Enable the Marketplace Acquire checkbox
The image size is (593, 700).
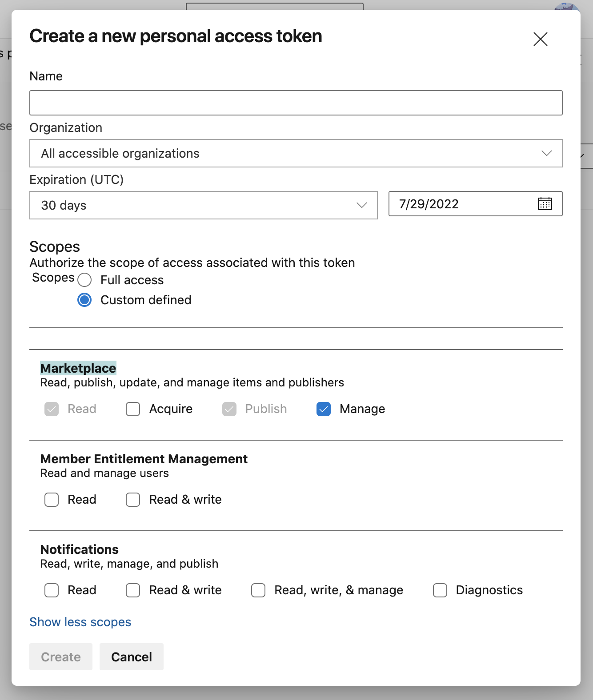pos(133,409)
